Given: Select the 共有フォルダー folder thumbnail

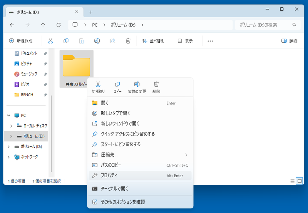Looking at the screenshot, I should (x=76, y=69).
